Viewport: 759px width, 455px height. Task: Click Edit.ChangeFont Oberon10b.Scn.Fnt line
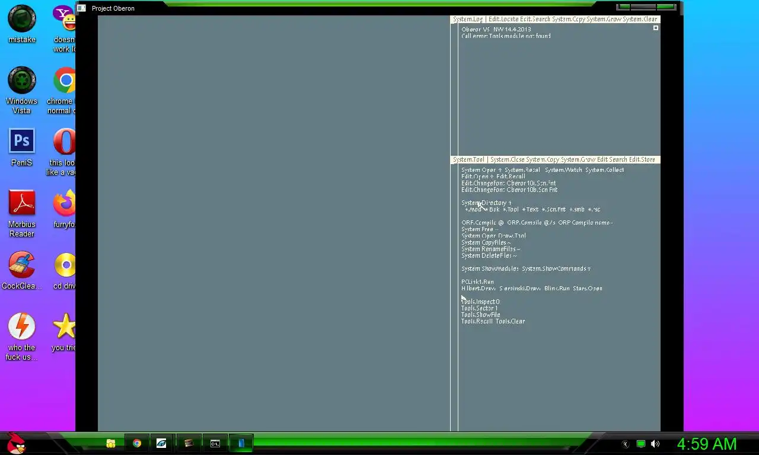[509, 190]
